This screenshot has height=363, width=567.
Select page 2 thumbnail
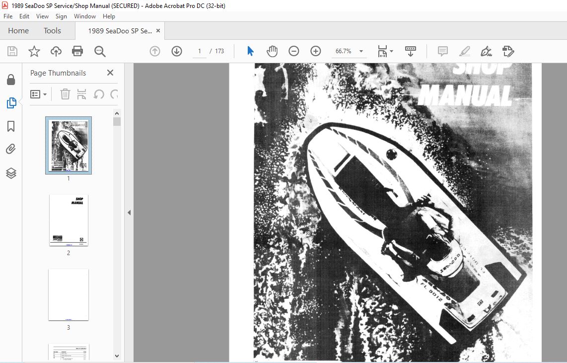(x=69, y=220)
